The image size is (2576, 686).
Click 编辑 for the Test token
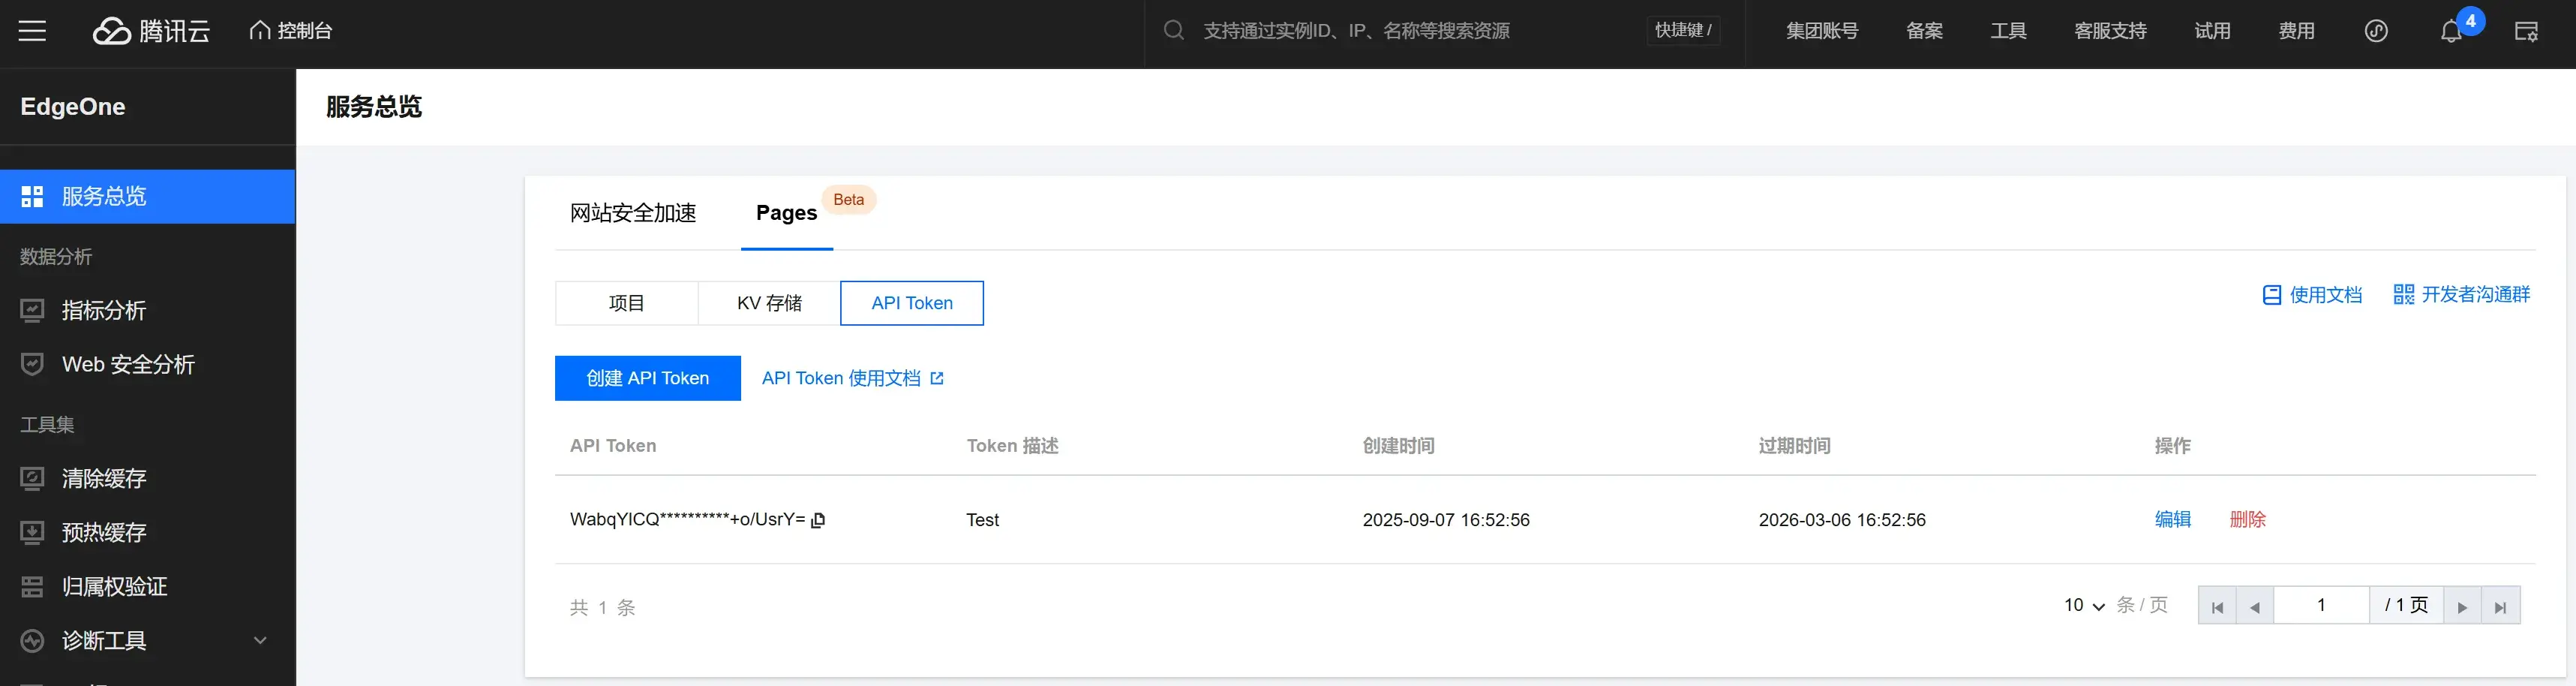pos(2172,519)
